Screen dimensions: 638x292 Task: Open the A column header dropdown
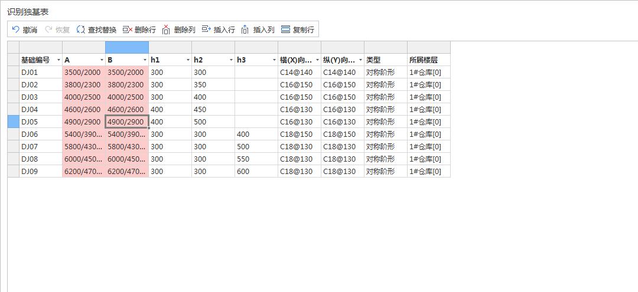click(x=102, y=60)
